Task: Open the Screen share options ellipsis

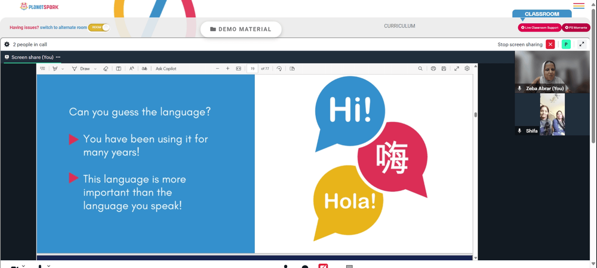Action: (59, 57)
